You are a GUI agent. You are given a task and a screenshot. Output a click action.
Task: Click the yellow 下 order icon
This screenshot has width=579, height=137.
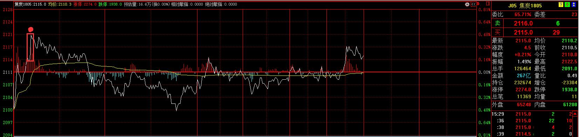[561, 5]
